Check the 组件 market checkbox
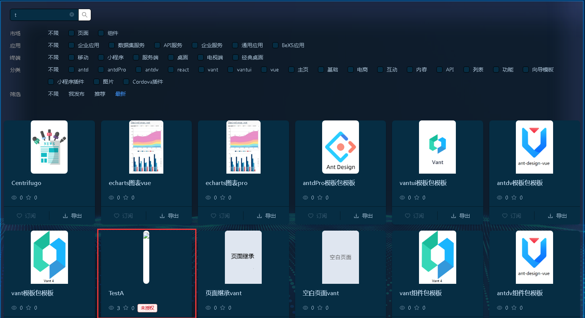Screen dimensions: 585x318 [x=101, y=33]
